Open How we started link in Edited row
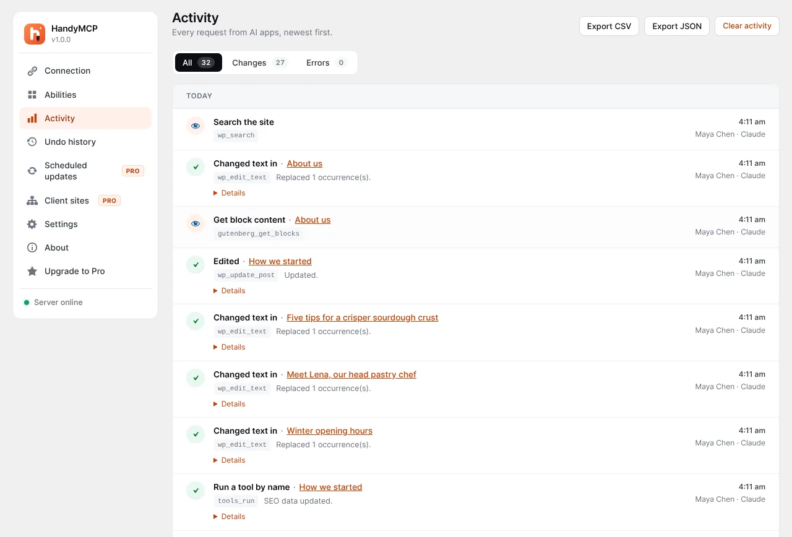 tap(280, 261)
